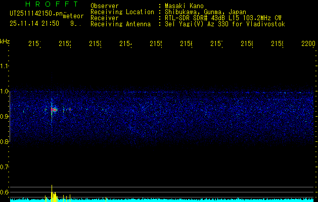Click the tallest yellow peak in the signal graph
318x202 pixels.
coord(52,193)
